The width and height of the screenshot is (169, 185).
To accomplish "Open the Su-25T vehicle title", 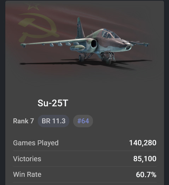I will pyautogui.click(x=53, y=103).
